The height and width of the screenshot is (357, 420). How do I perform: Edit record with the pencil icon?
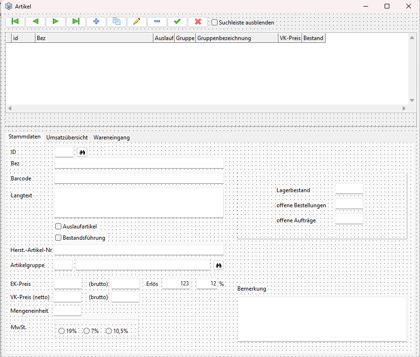point(137,22)
